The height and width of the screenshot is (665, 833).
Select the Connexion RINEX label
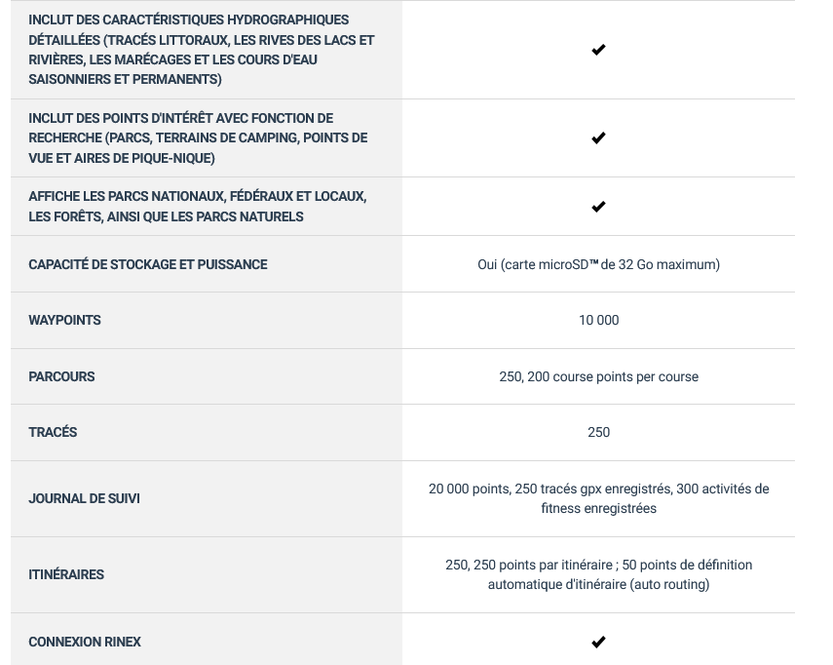pyautogui.click(x=85, y=642)
